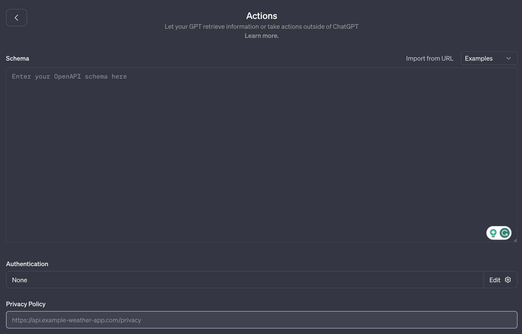Click the resize handle of the schema box
Screen dimensions: 522x334
click(x=515, y=241)
